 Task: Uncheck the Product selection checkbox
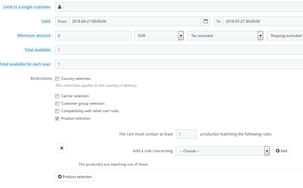click(x=57, y=119)
